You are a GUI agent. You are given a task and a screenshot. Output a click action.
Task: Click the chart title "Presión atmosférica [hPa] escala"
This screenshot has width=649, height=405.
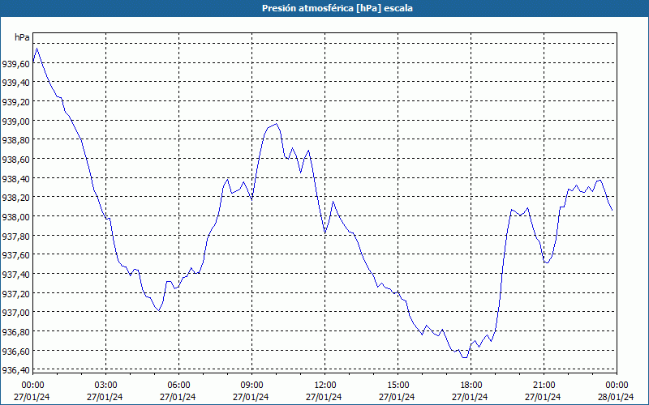pyautogui.click(x=324, y=8)
